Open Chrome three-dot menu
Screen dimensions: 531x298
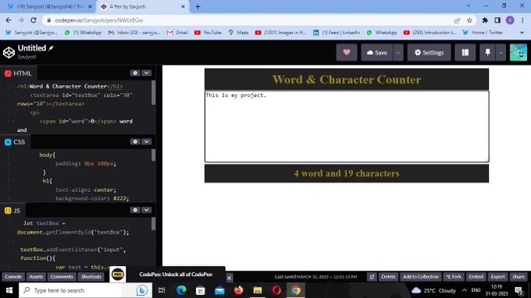522,20
